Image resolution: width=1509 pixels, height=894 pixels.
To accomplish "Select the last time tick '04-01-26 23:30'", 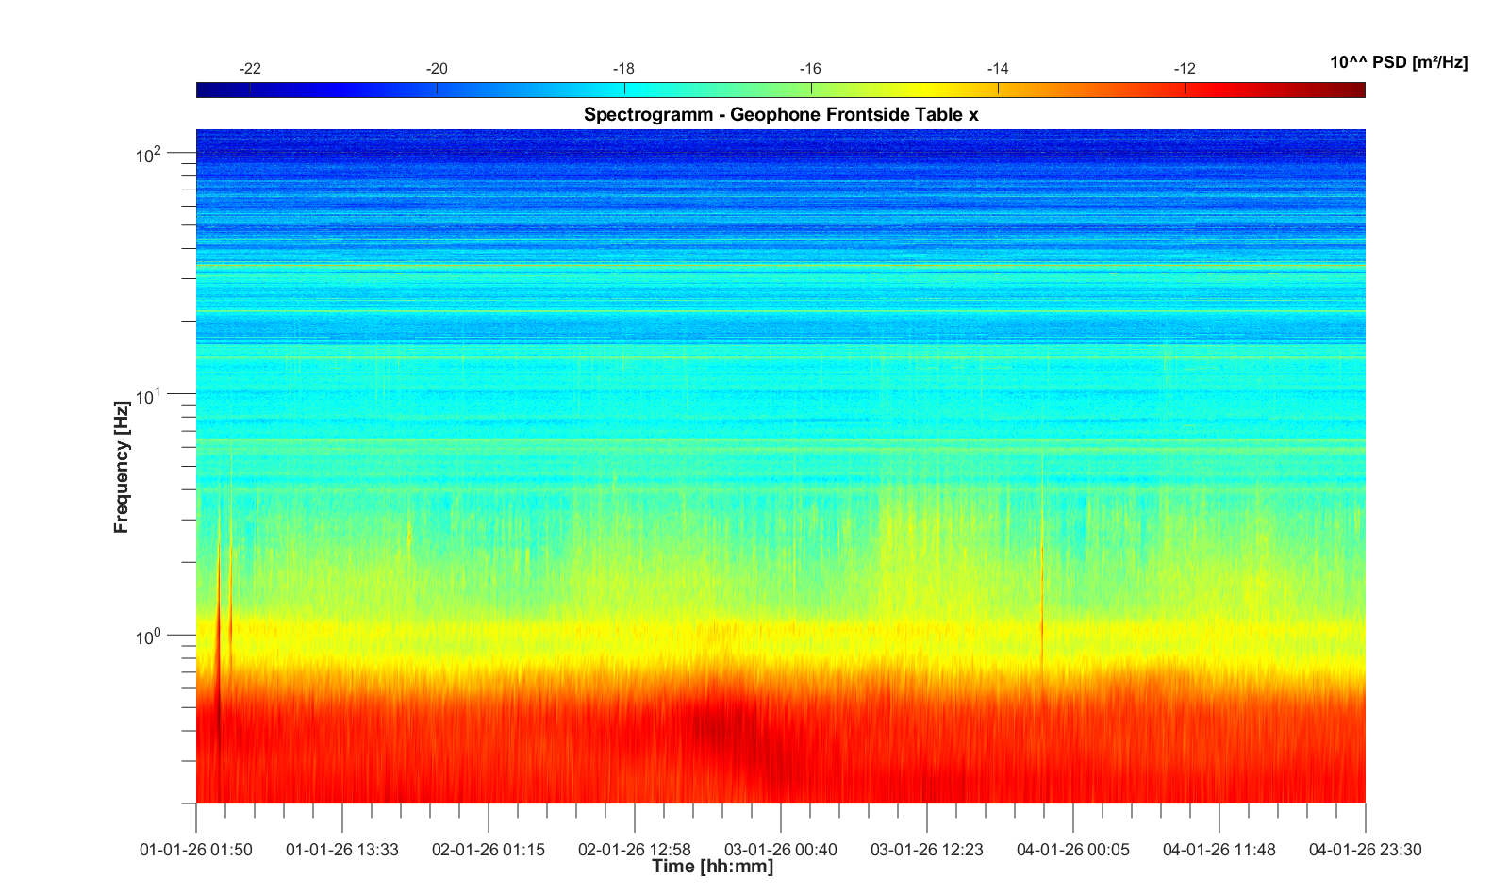I will pyautogui.click(x=1365, y=850).
